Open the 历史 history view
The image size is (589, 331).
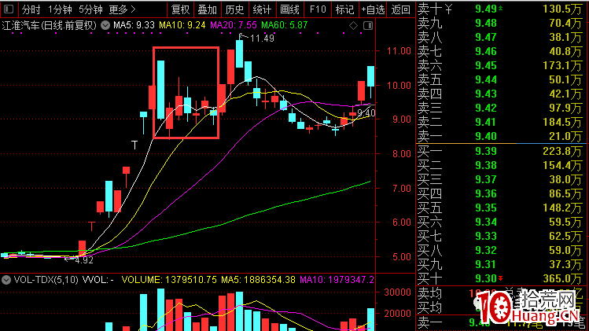point(235,9)
